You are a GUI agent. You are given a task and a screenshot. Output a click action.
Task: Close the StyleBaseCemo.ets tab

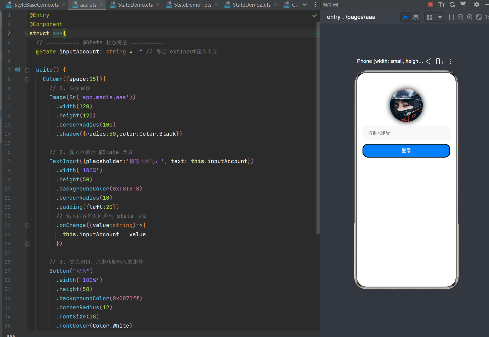pos(64,5)
